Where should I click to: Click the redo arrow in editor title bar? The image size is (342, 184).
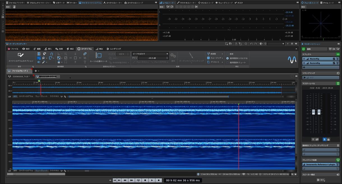(255, 44)
